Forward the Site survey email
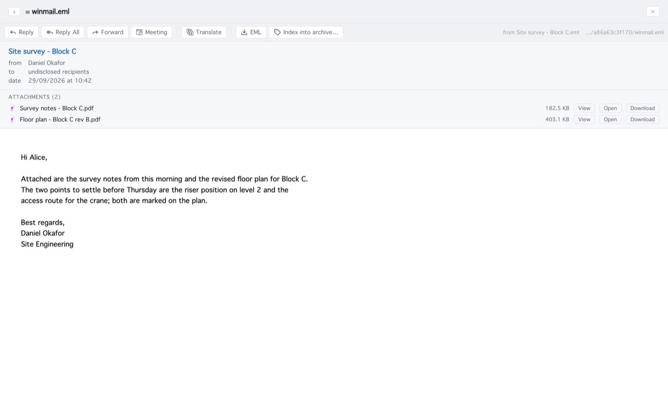The image size is (668, 417). (x=107, y=32)
